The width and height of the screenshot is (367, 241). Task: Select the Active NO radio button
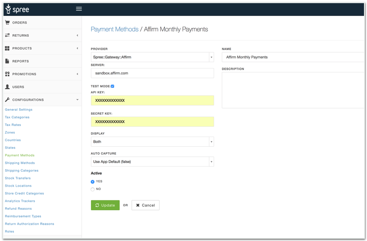tap(92, 189)
